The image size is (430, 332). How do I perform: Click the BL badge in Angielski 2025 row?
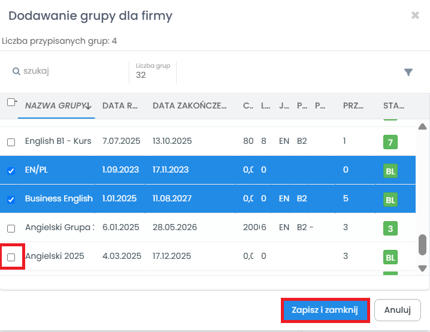click(x=390, y=257)
